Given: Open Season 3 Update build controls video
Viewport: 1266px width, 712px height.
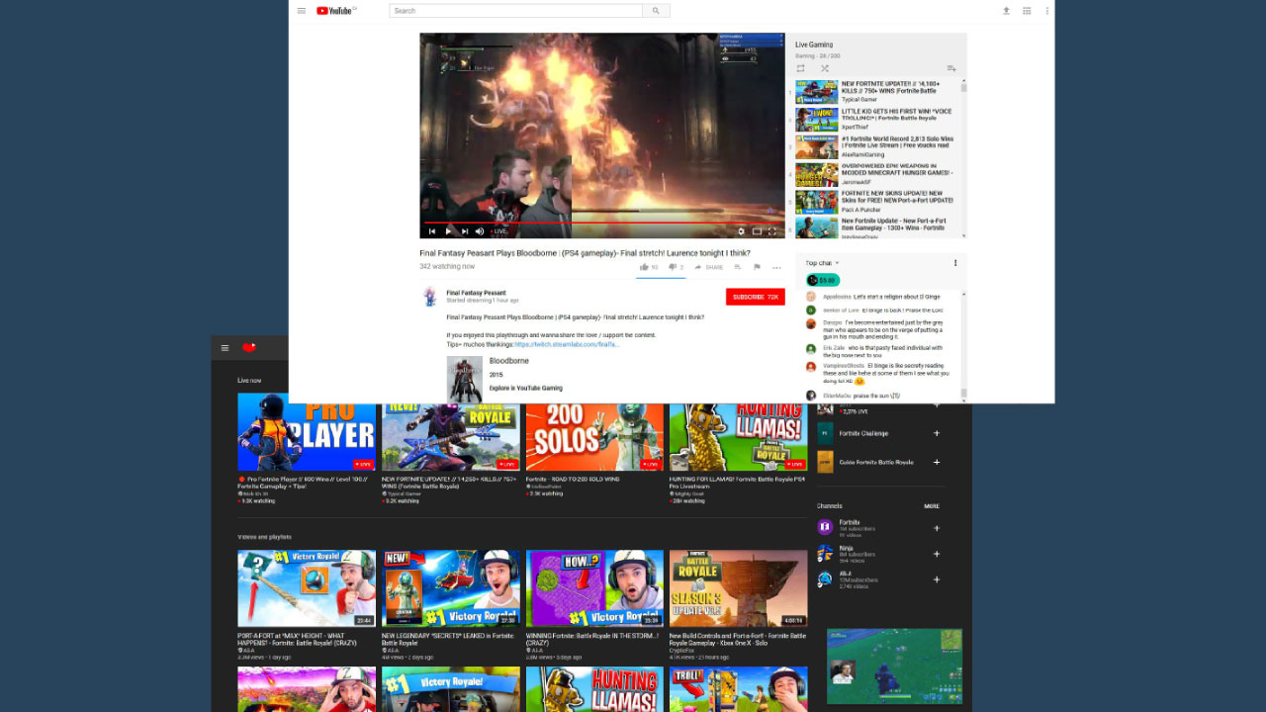Looking at the screenshot, I should (738, 588).
